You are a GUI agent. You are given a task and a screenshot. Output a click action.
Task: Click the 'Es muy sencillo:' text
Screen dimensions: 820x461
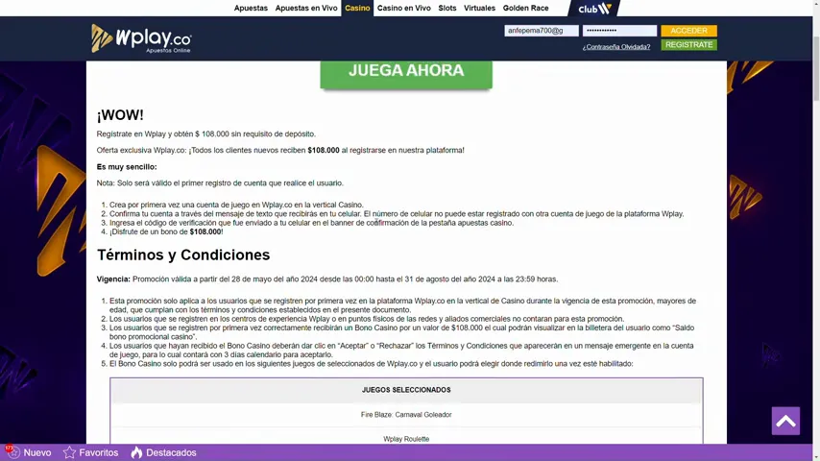point(127,166)
